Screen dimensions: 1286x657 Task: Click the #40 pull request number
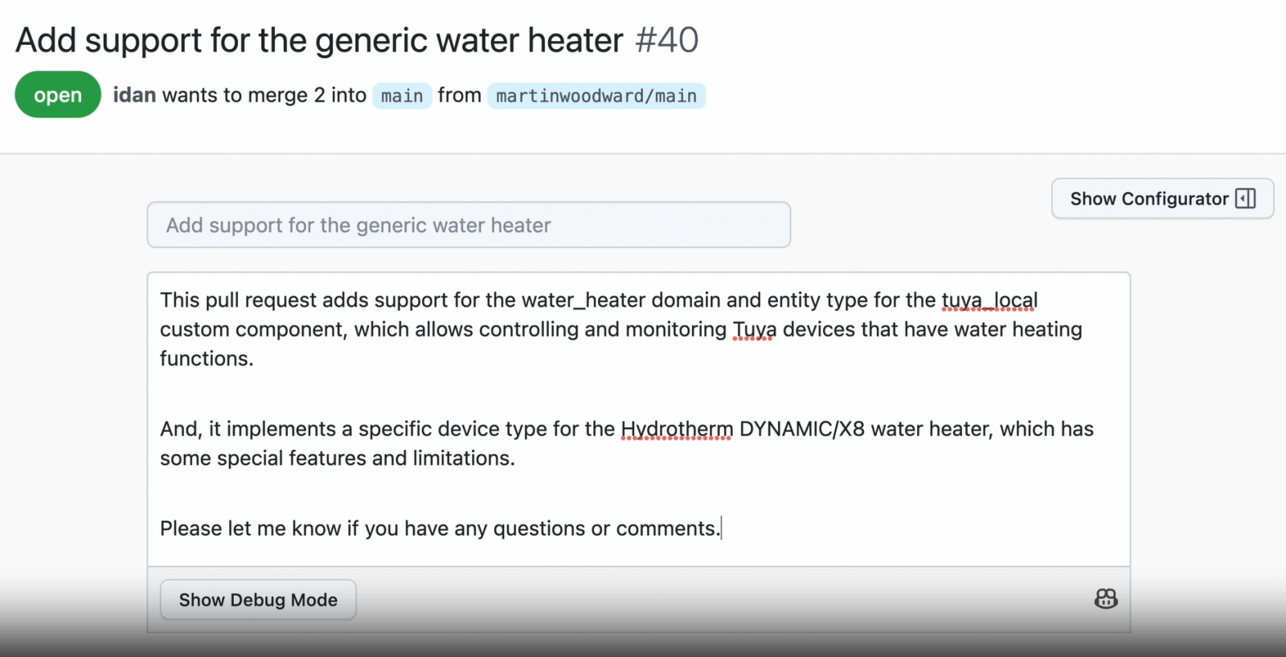pyautogui.click(x=666, y=40)
